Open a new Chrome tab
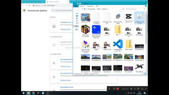 tap(71, 2)
